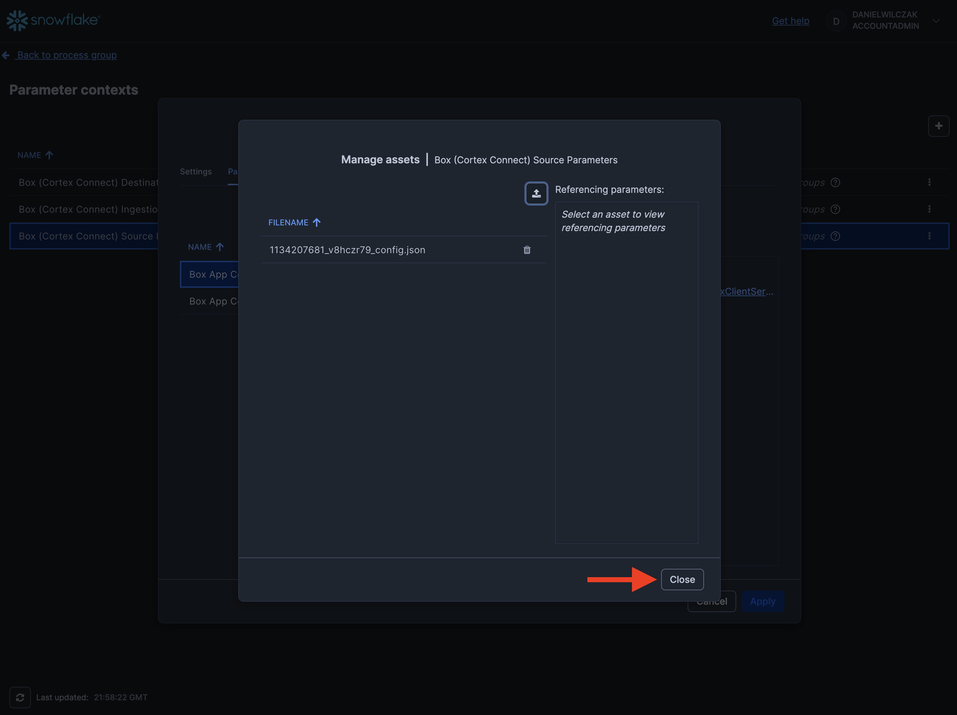Switch to the Settings tab

[x=195, y=171]
